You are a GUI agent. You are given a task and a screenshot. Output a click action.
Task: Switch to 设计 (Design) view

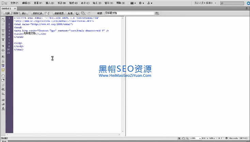point(24,13)
